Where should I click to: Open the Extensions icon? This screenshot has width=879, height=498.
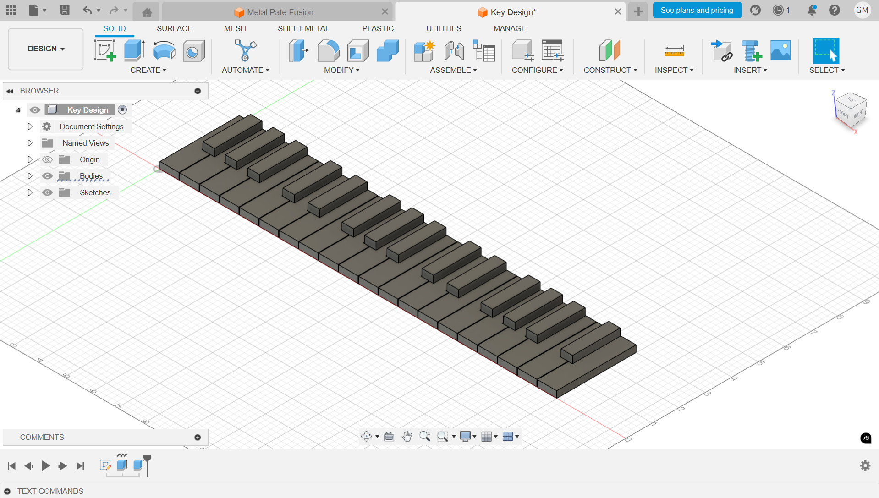(x=755, y=10)
